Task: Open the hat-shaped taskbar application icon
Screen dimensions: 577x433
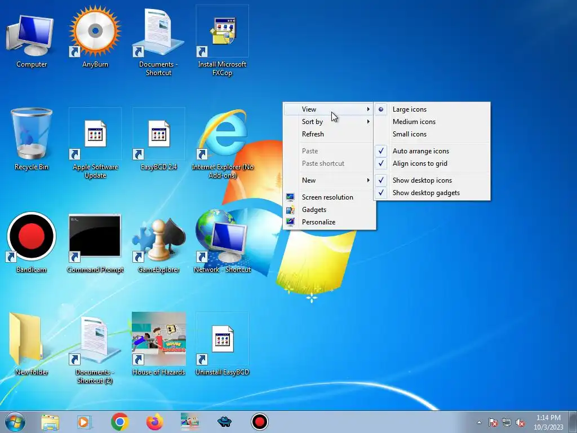Action: coord(224,422)
